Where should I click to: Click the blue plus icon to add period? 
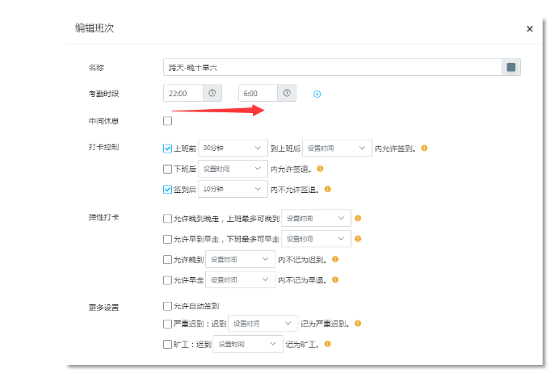317,94
